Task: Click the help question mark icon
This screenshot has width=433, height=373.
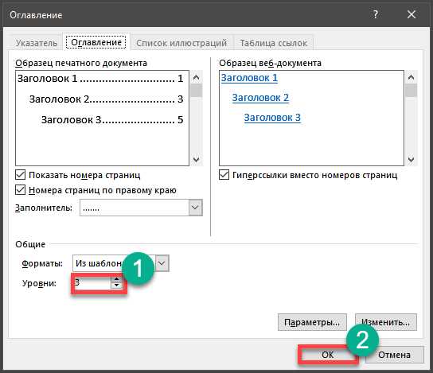Action: pos(375,14)
